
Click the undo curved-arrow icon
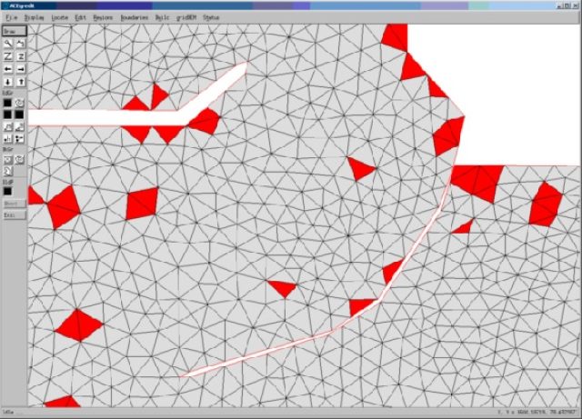point(19,43)
